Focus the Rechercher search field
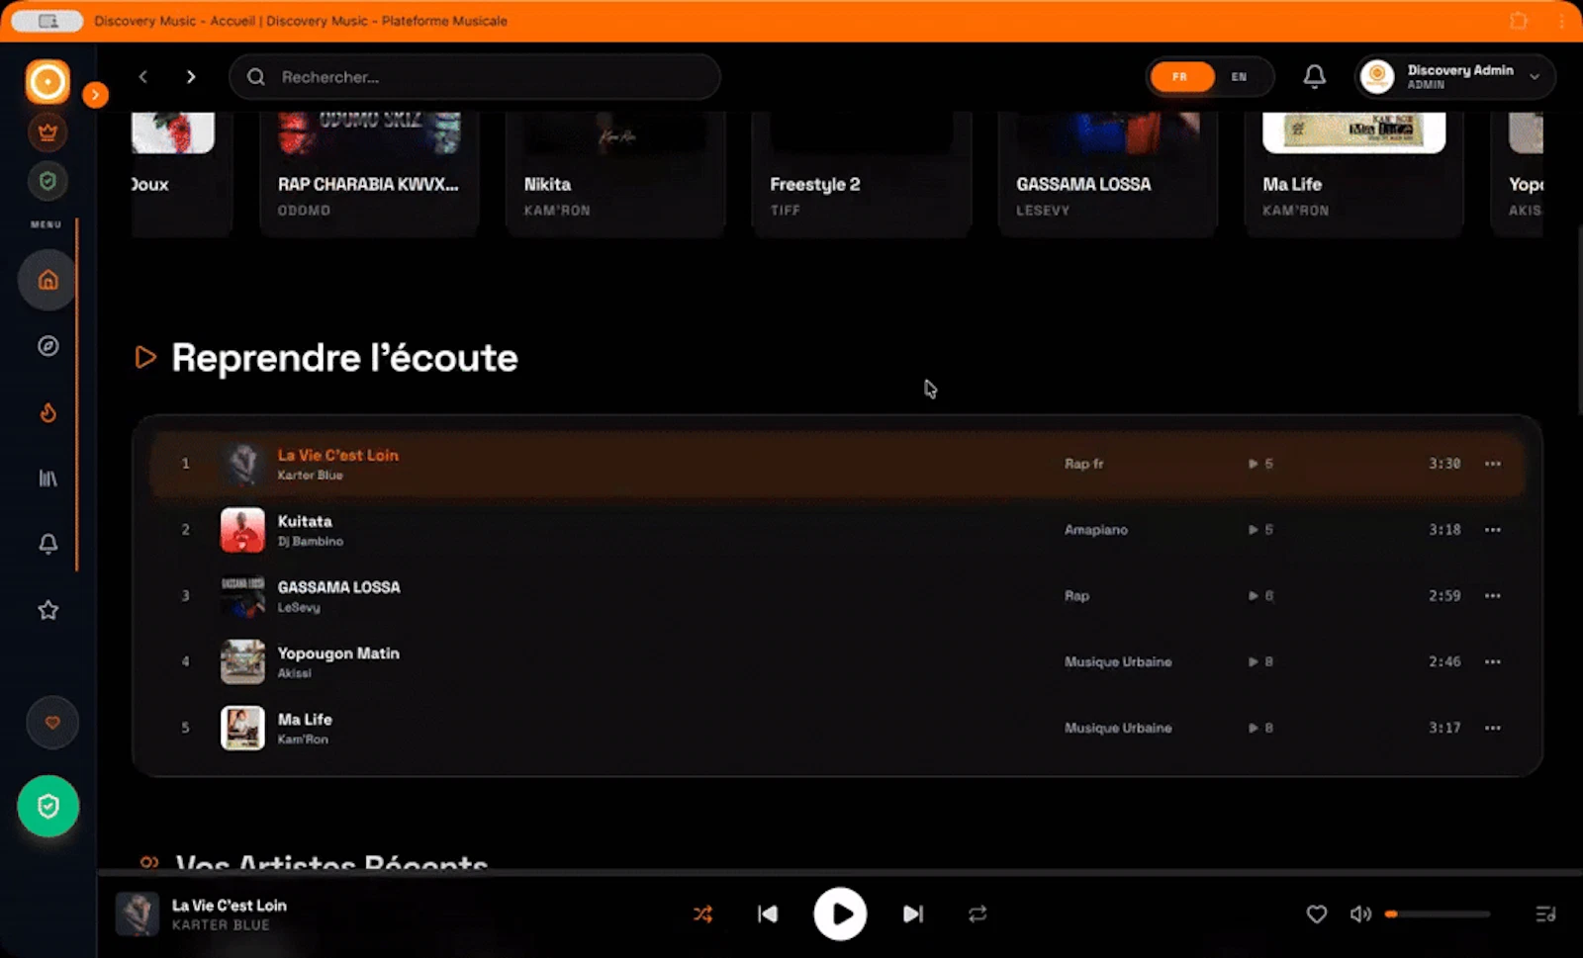The width and height of the screenshot is (1583, 958). (x=475, y=77)
